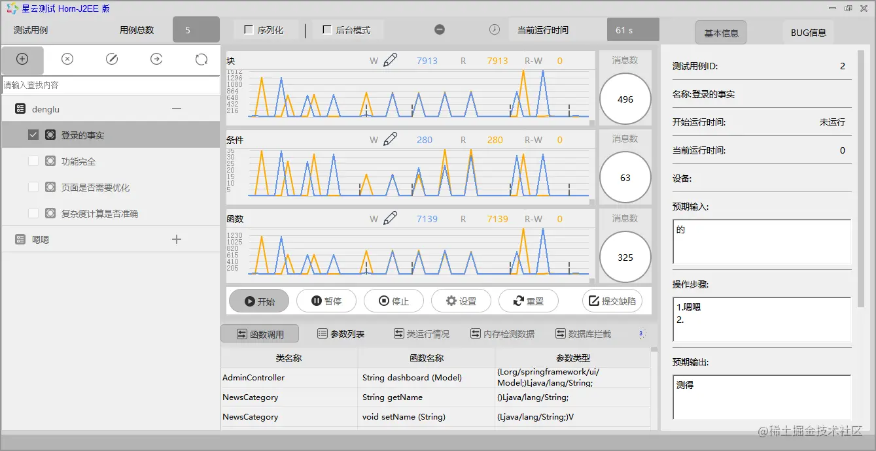Click the AdminController table cell

click(289, 378)
